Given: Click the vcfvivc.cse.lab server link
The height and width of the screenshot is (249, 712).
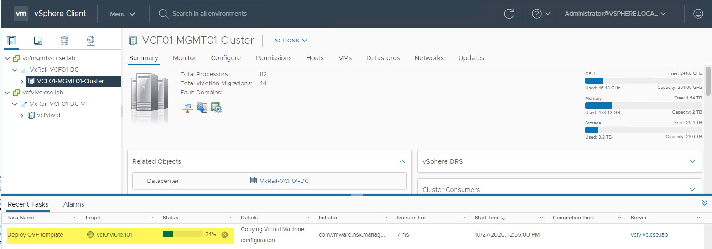Looking at the screenshot, I should pos(649,235).
